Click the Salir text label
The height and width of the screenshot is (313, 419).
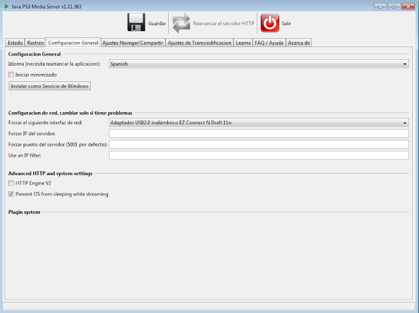pyautogui.click(x=286, y=23)
